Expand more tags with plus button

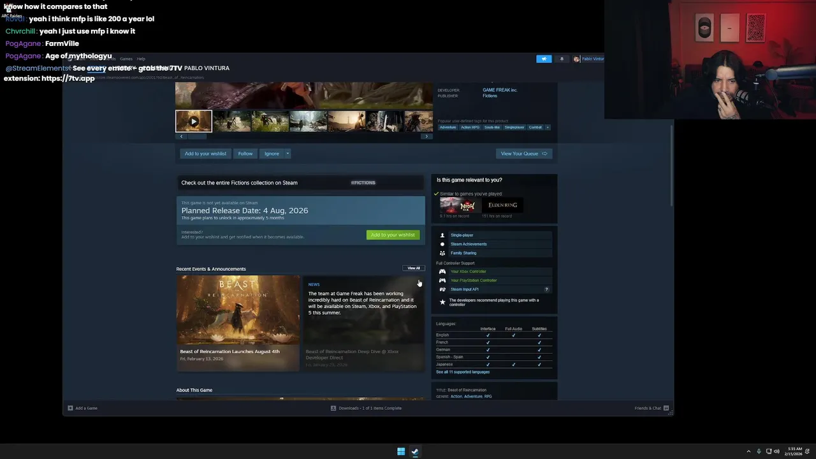click(547, 127)
